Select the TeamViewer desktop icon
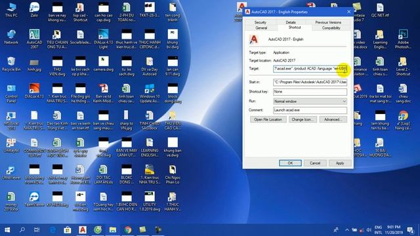420x236 pixels. click(34, 199)
